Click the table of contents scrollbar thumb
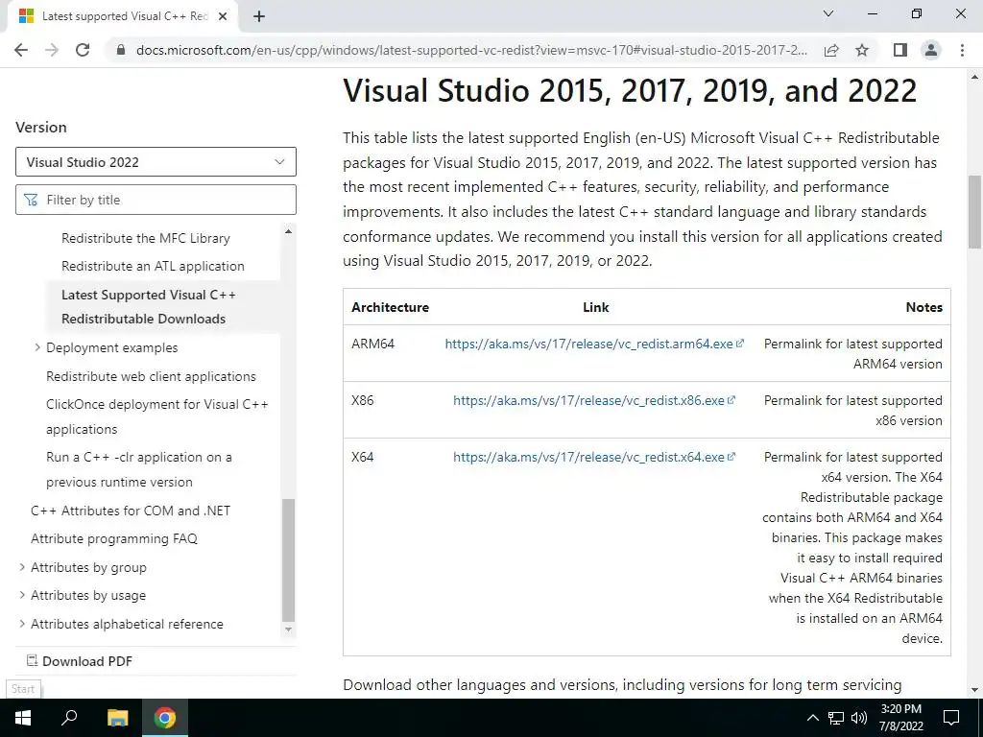The height and width of the screenshot is (737, 983). pos(288,559)
